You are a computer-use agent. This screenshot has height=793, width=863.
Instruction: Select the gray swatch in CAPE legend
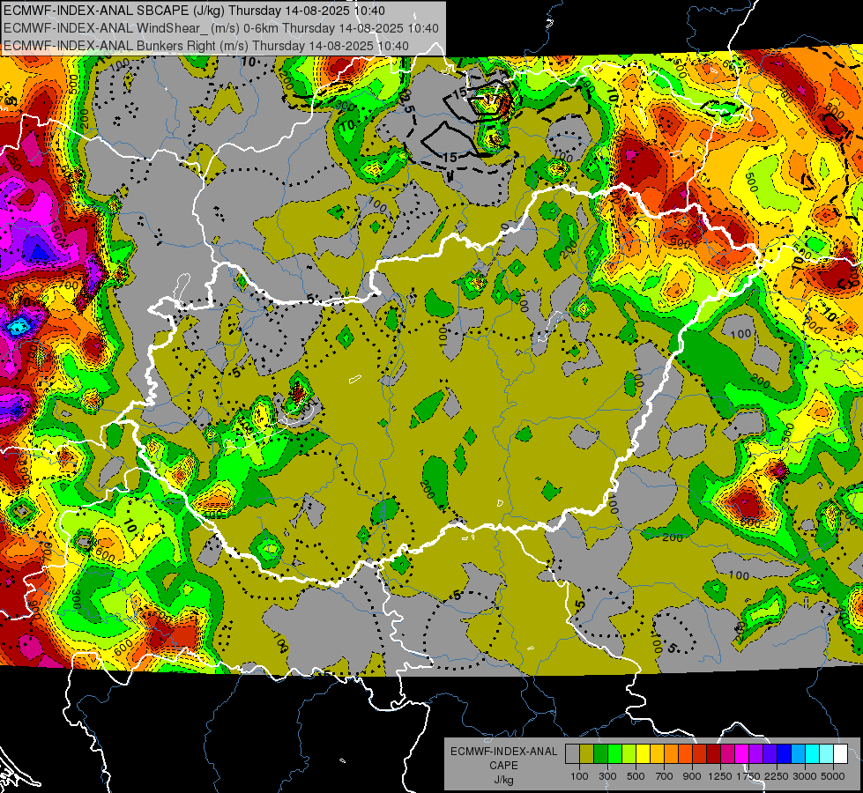coord(572,754)
